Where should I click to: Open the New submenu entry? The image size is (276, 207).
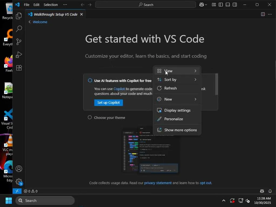(x=177, y=99)
